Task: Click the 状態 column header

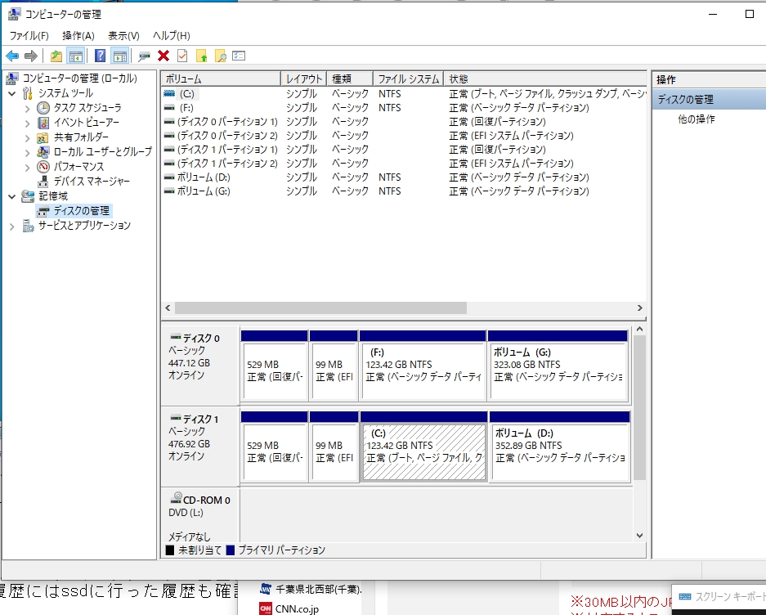Action: click(545, 79)
